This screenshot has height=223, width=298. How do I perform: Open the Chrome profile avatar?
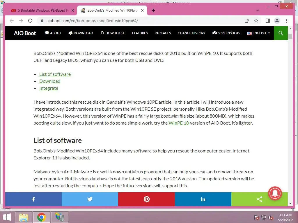click(277, 21)
